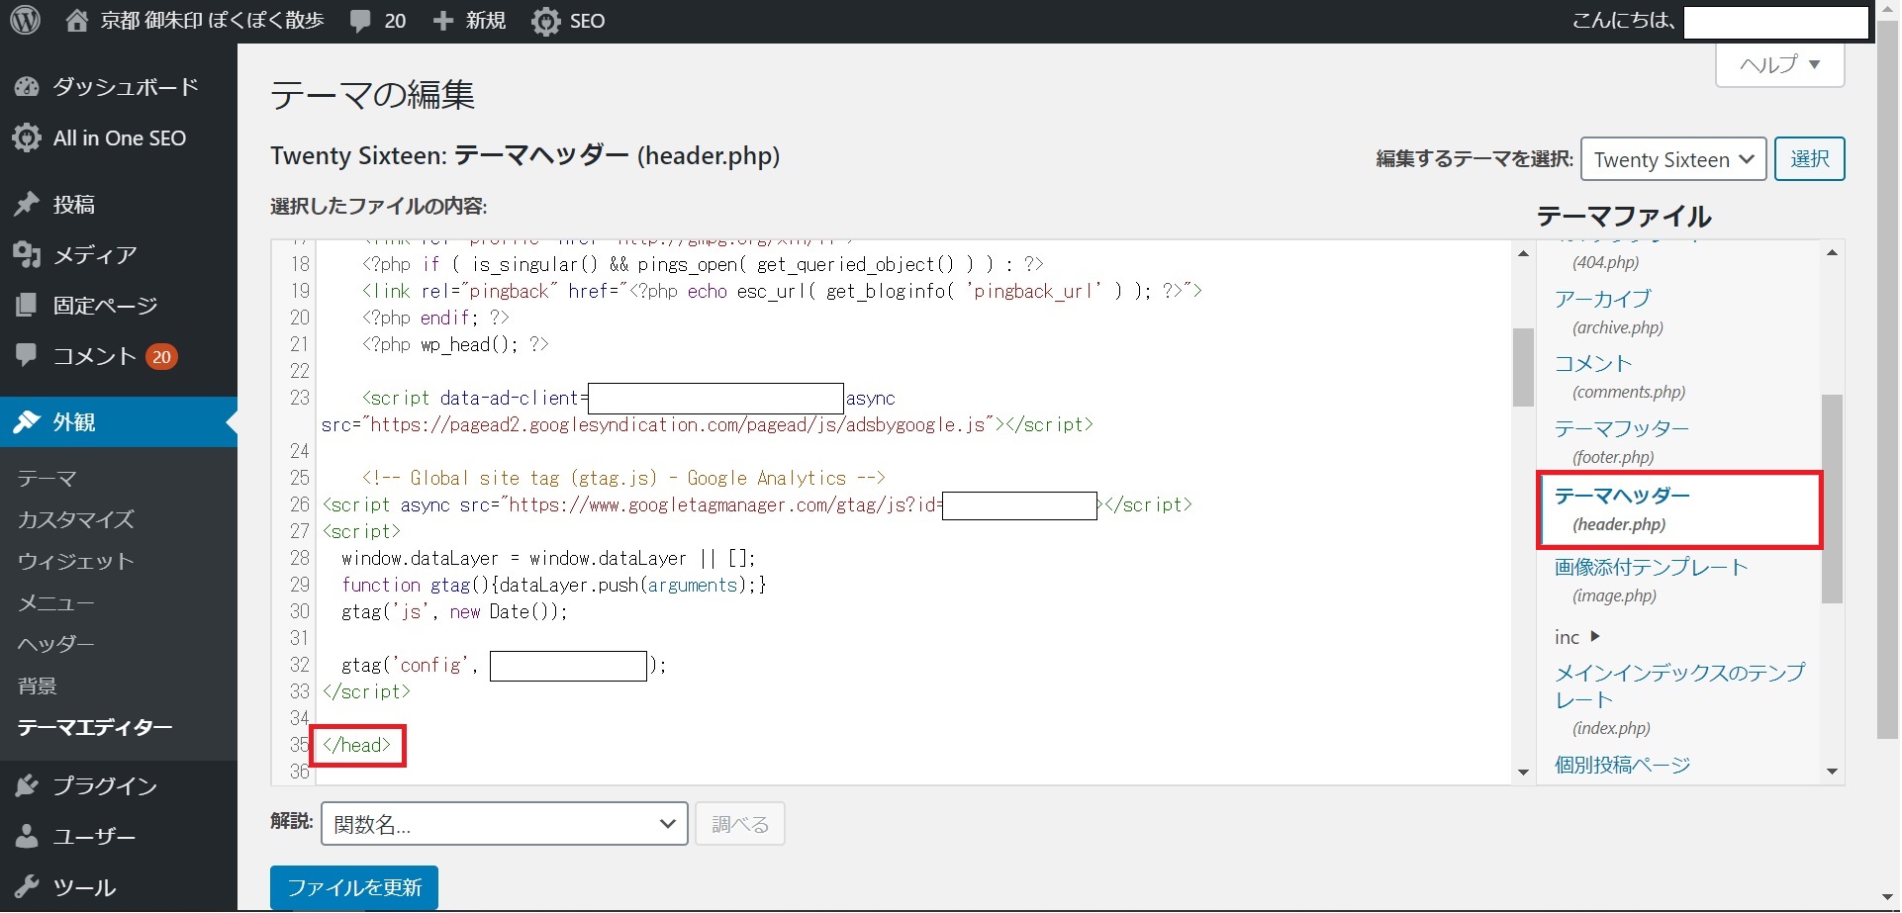This screenshot has width=1902, height=913.
Task: Open the 関数名 lookup dropdown
Action: coord(505,824)
